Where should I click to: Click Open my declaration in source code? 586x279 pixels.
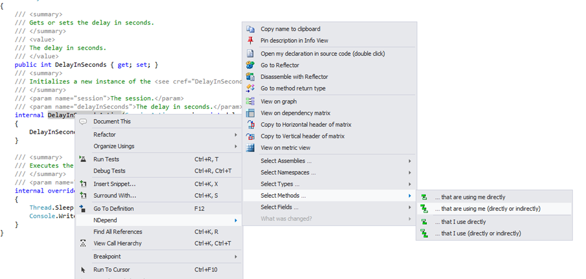click(x=323, y=53)
